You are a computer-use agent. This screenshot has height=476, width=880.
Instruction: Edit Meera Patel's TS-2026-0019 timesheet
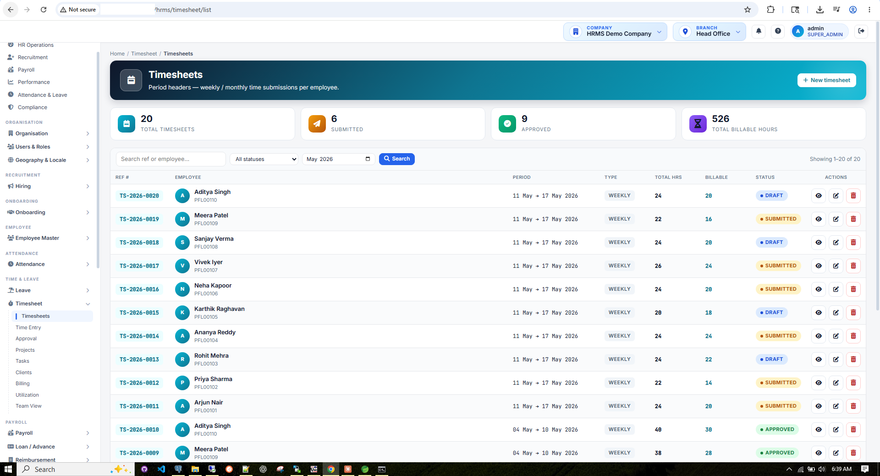(836, 219)
